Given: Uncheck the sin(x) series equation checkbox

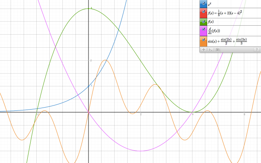Looking at the screenshot, I should [203, 40].
